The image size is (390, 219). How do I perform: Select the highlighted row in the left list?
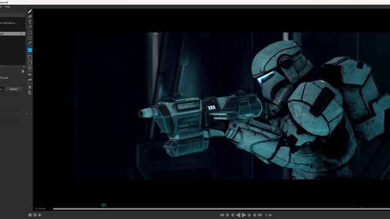[12, 33]
